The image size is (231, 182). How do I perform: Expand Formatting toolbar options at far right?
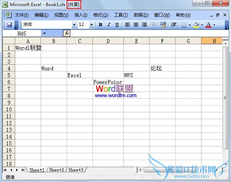coord(227,25)
